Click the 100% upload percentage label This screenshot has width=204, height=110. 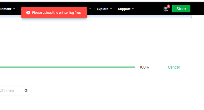point(144,67)
